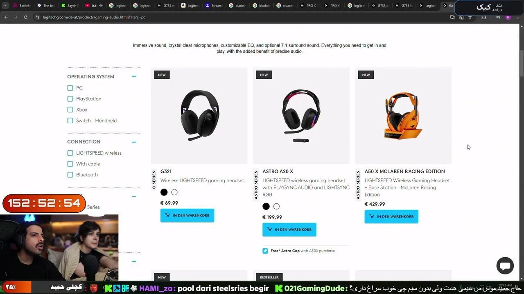
Task: Open the media controls icon in toolbar
Action: [498, 17]
